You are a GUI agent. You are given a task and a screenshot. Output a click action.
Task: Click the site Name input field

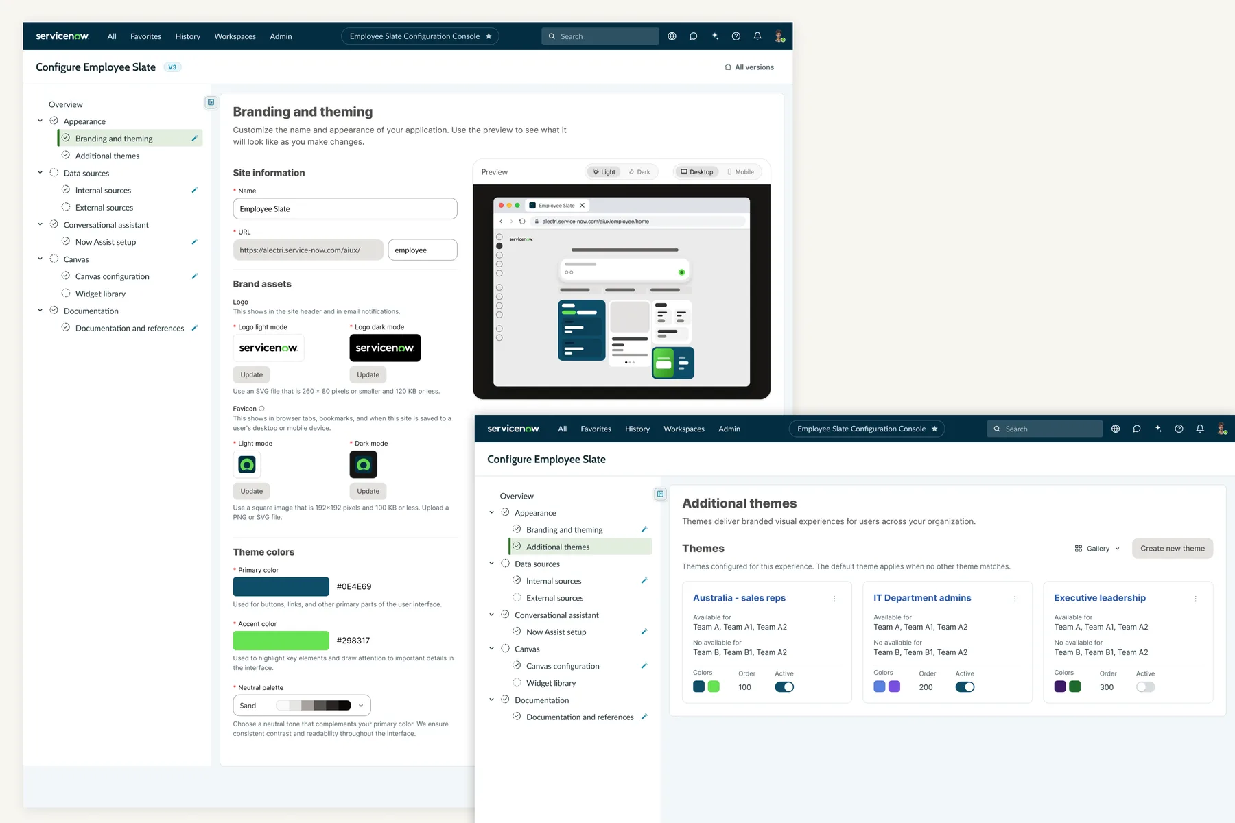click(x=345, y=209)
